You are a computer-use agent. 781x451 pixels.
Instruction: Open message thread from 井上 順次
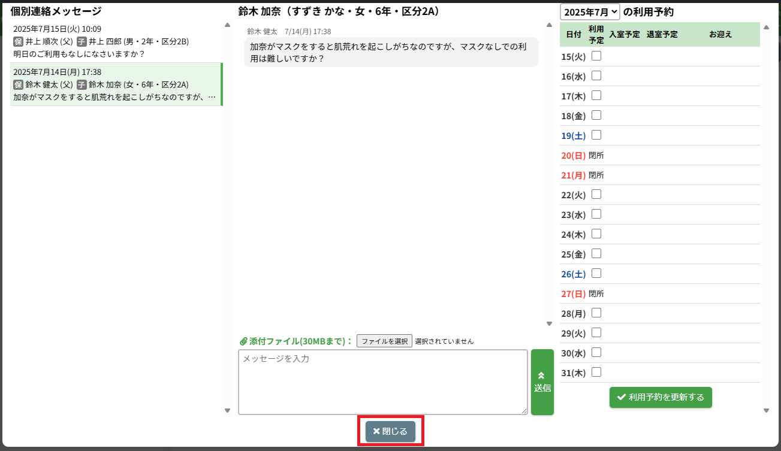click(116, 41)
